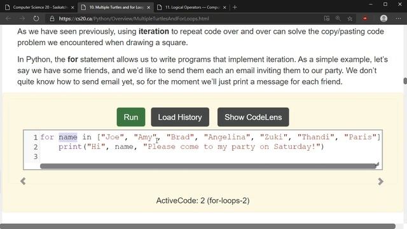
Task: Switch to 11. Logical Operators tab
Action: coord(192,7)
